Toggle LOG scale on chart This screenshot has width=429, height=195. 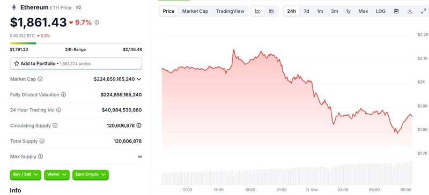pyautogui.click(x=381, y=11)
